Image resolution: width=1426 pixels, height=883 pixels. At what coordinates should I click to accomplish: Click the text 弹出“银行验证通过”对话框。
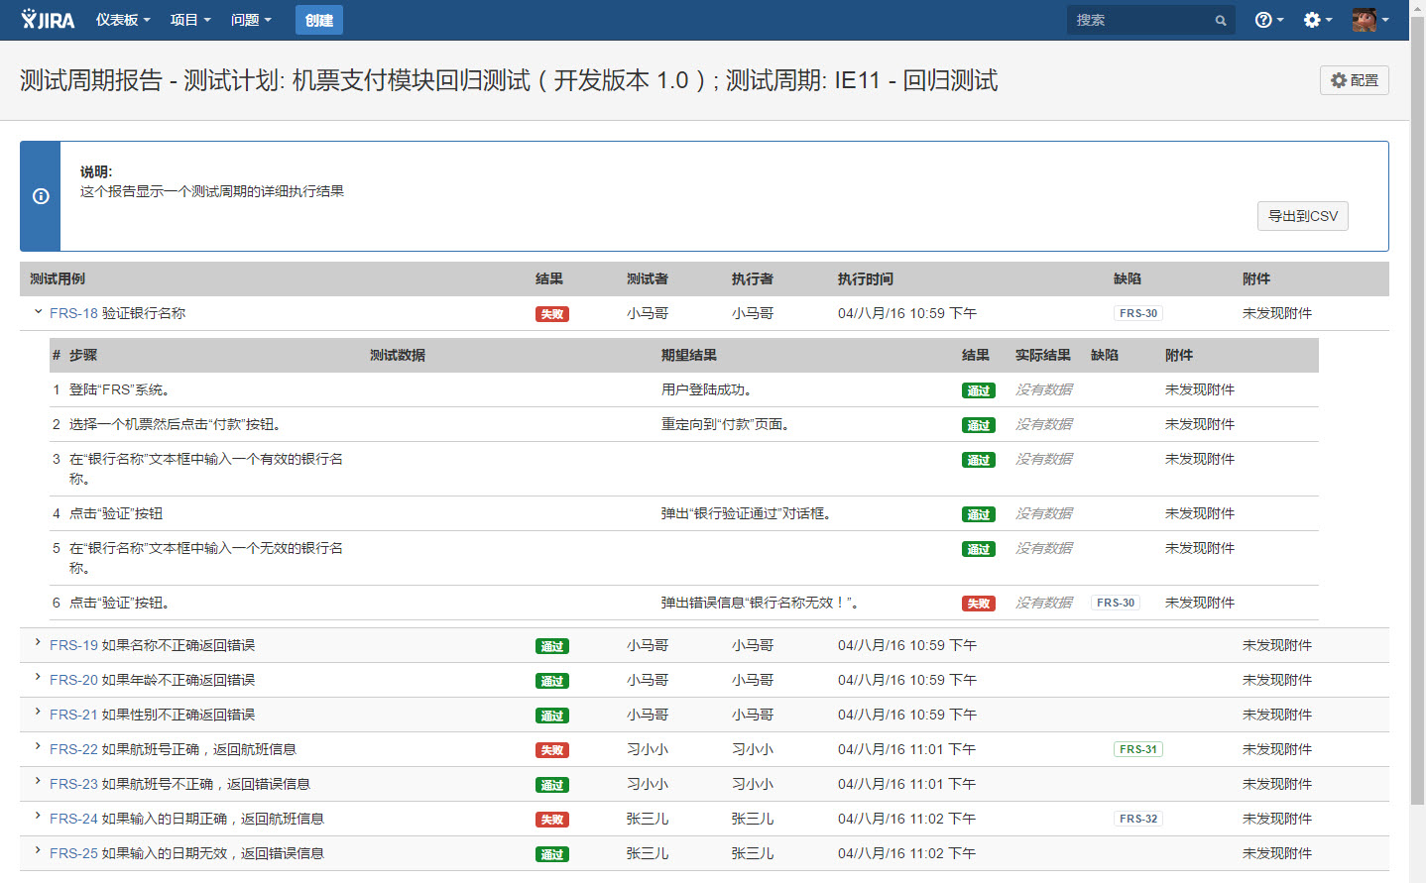coord(749,513)
